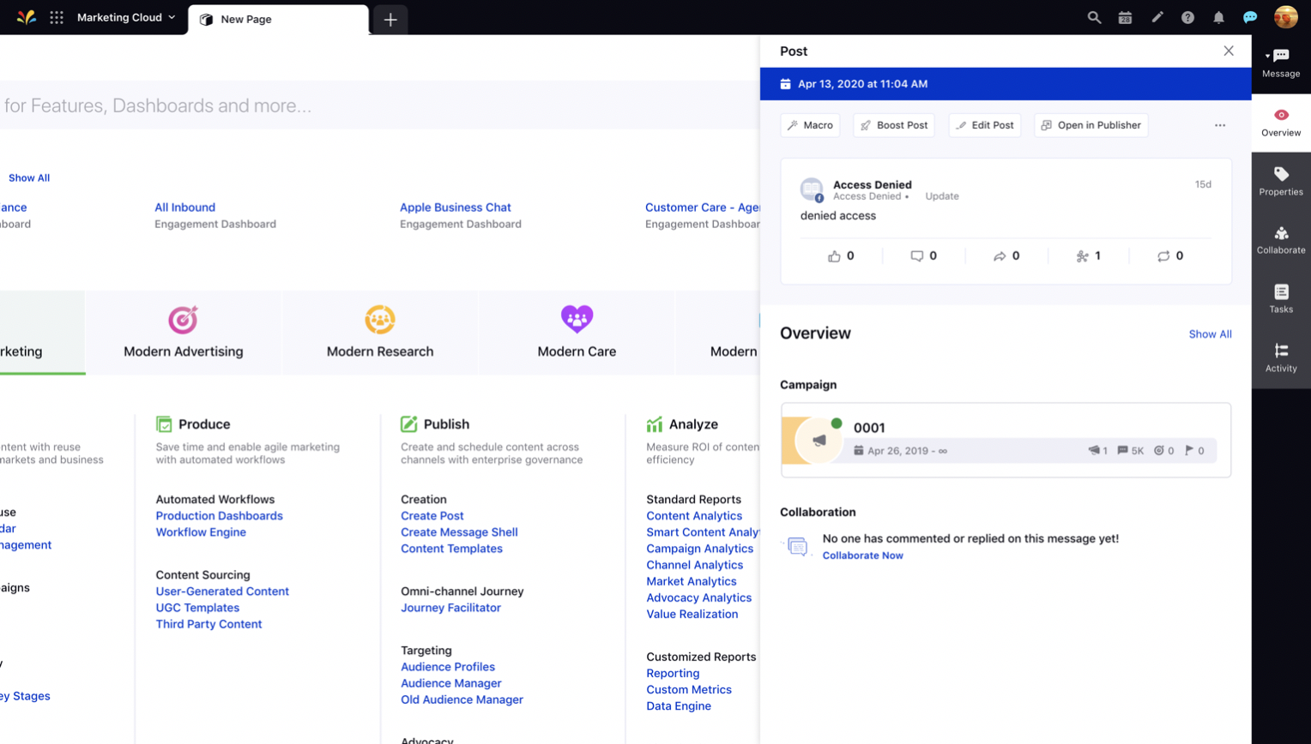The image size is (1311, 744).
Task: Open the Marketing Cloud dropdown
Action: [x=126, y=17]
